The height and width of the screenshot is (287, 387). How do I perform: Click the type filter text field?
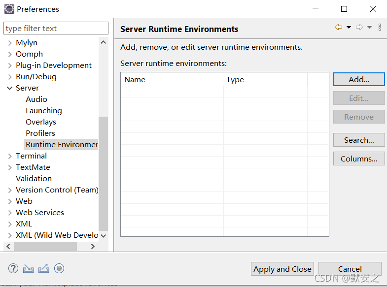point(56,28)
